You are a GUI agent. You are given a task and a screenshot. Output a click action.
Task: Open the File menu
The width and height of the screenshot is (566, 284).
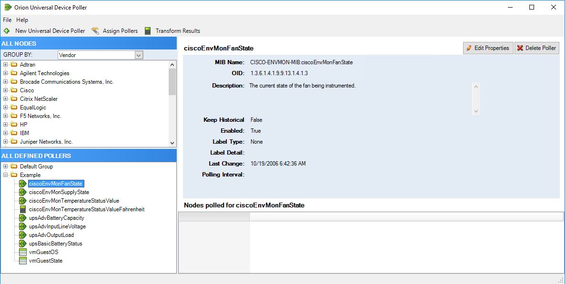tap(7, 20)
